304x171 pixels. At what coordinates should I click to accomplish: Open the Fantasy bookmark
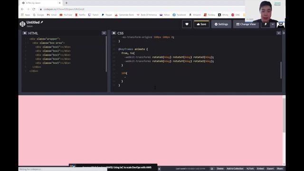(209, 15)
